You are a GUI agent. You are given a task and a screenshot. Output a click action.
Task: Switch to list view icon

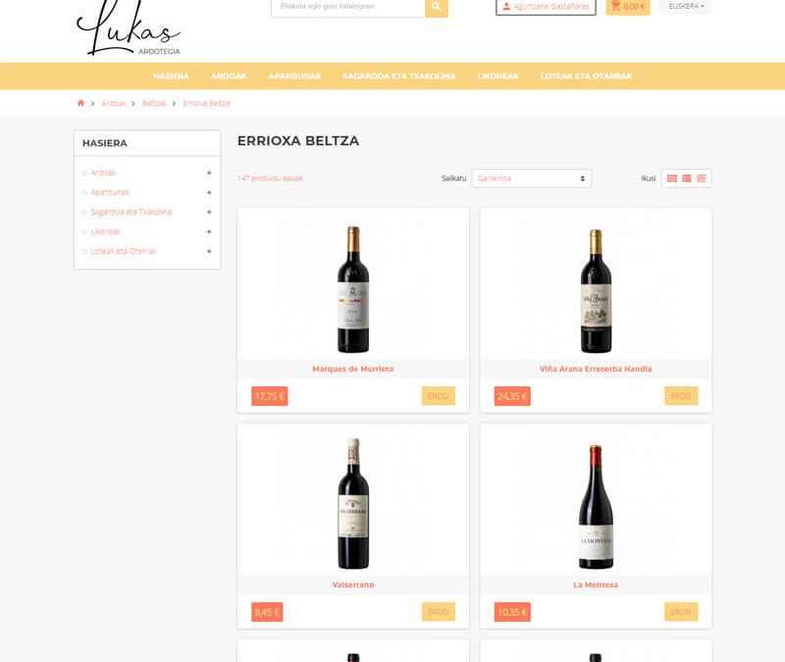pos(686,178)
